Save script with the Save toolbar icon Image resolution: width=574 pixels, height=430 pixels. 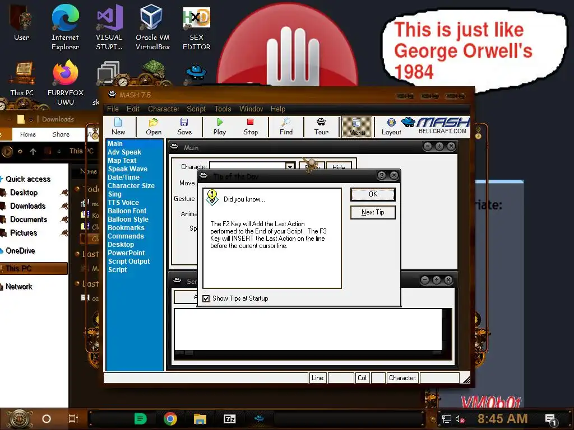(184, 127)
